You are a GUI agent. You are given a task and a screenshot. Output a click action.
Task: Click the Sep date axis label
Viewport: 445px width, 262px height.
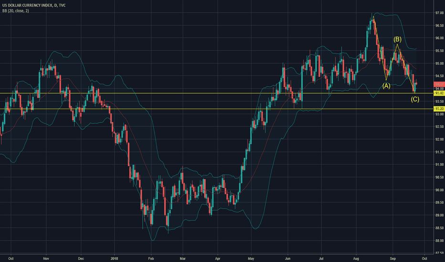[x=393, y=259]
